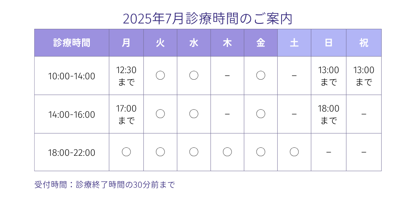Screen dimensions: 416x200
Task: Click the 18:00-22:00 time slot label
Action: [x=72, y=153]
